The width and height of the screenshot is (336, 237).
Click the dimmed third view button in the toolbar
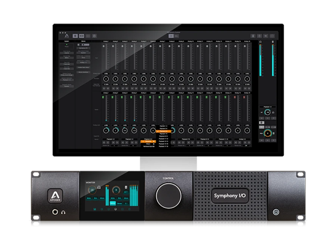click(x=88, y=36)
